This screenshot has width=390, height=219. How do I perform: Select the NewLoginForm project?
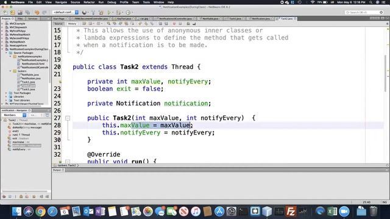pyautogui.click(x=18, y=46)
